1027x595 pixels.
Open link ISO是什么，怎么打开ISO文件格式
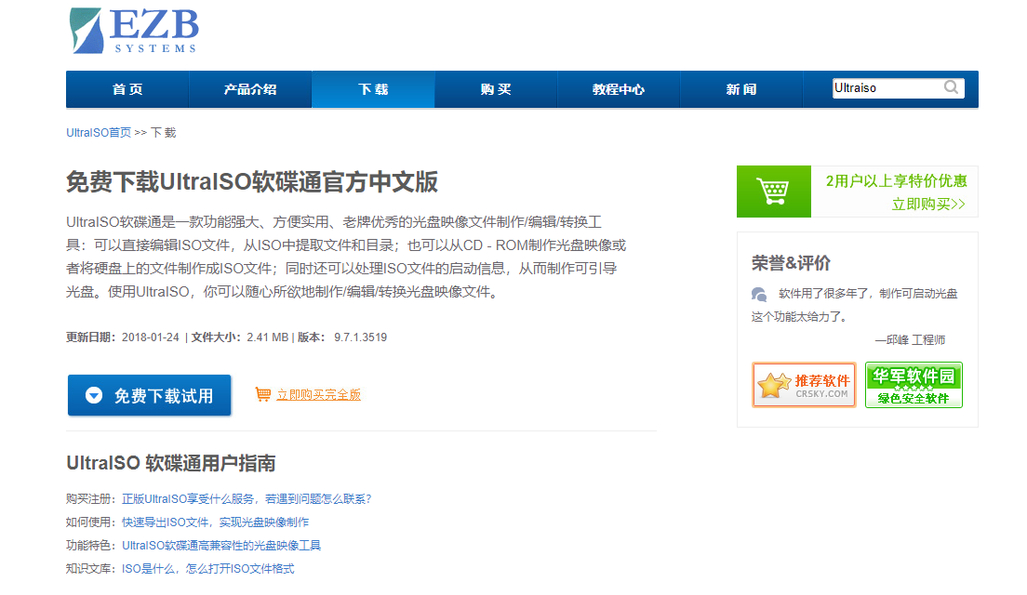click(208, 569)
